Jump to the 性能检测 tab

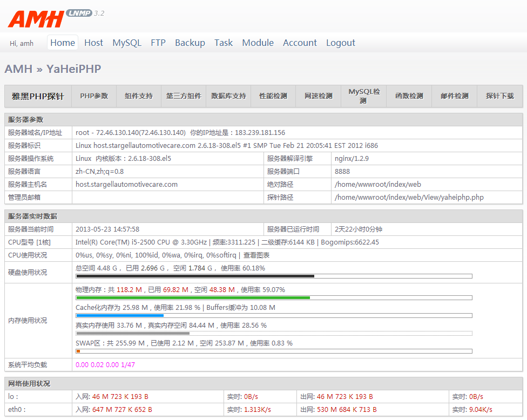[x=273, y=96]
